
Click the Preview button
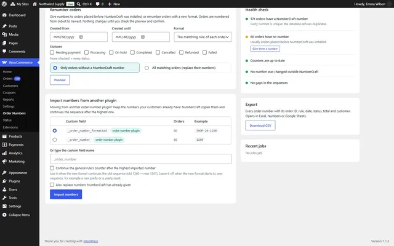(x=60, y=80)
